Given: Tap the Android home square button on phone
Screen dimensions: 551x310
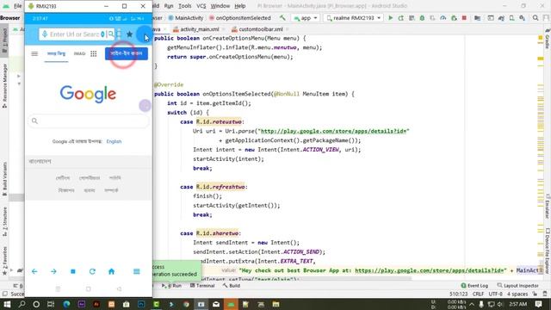Looking at the screenshot, I should [x=88, y=289].
